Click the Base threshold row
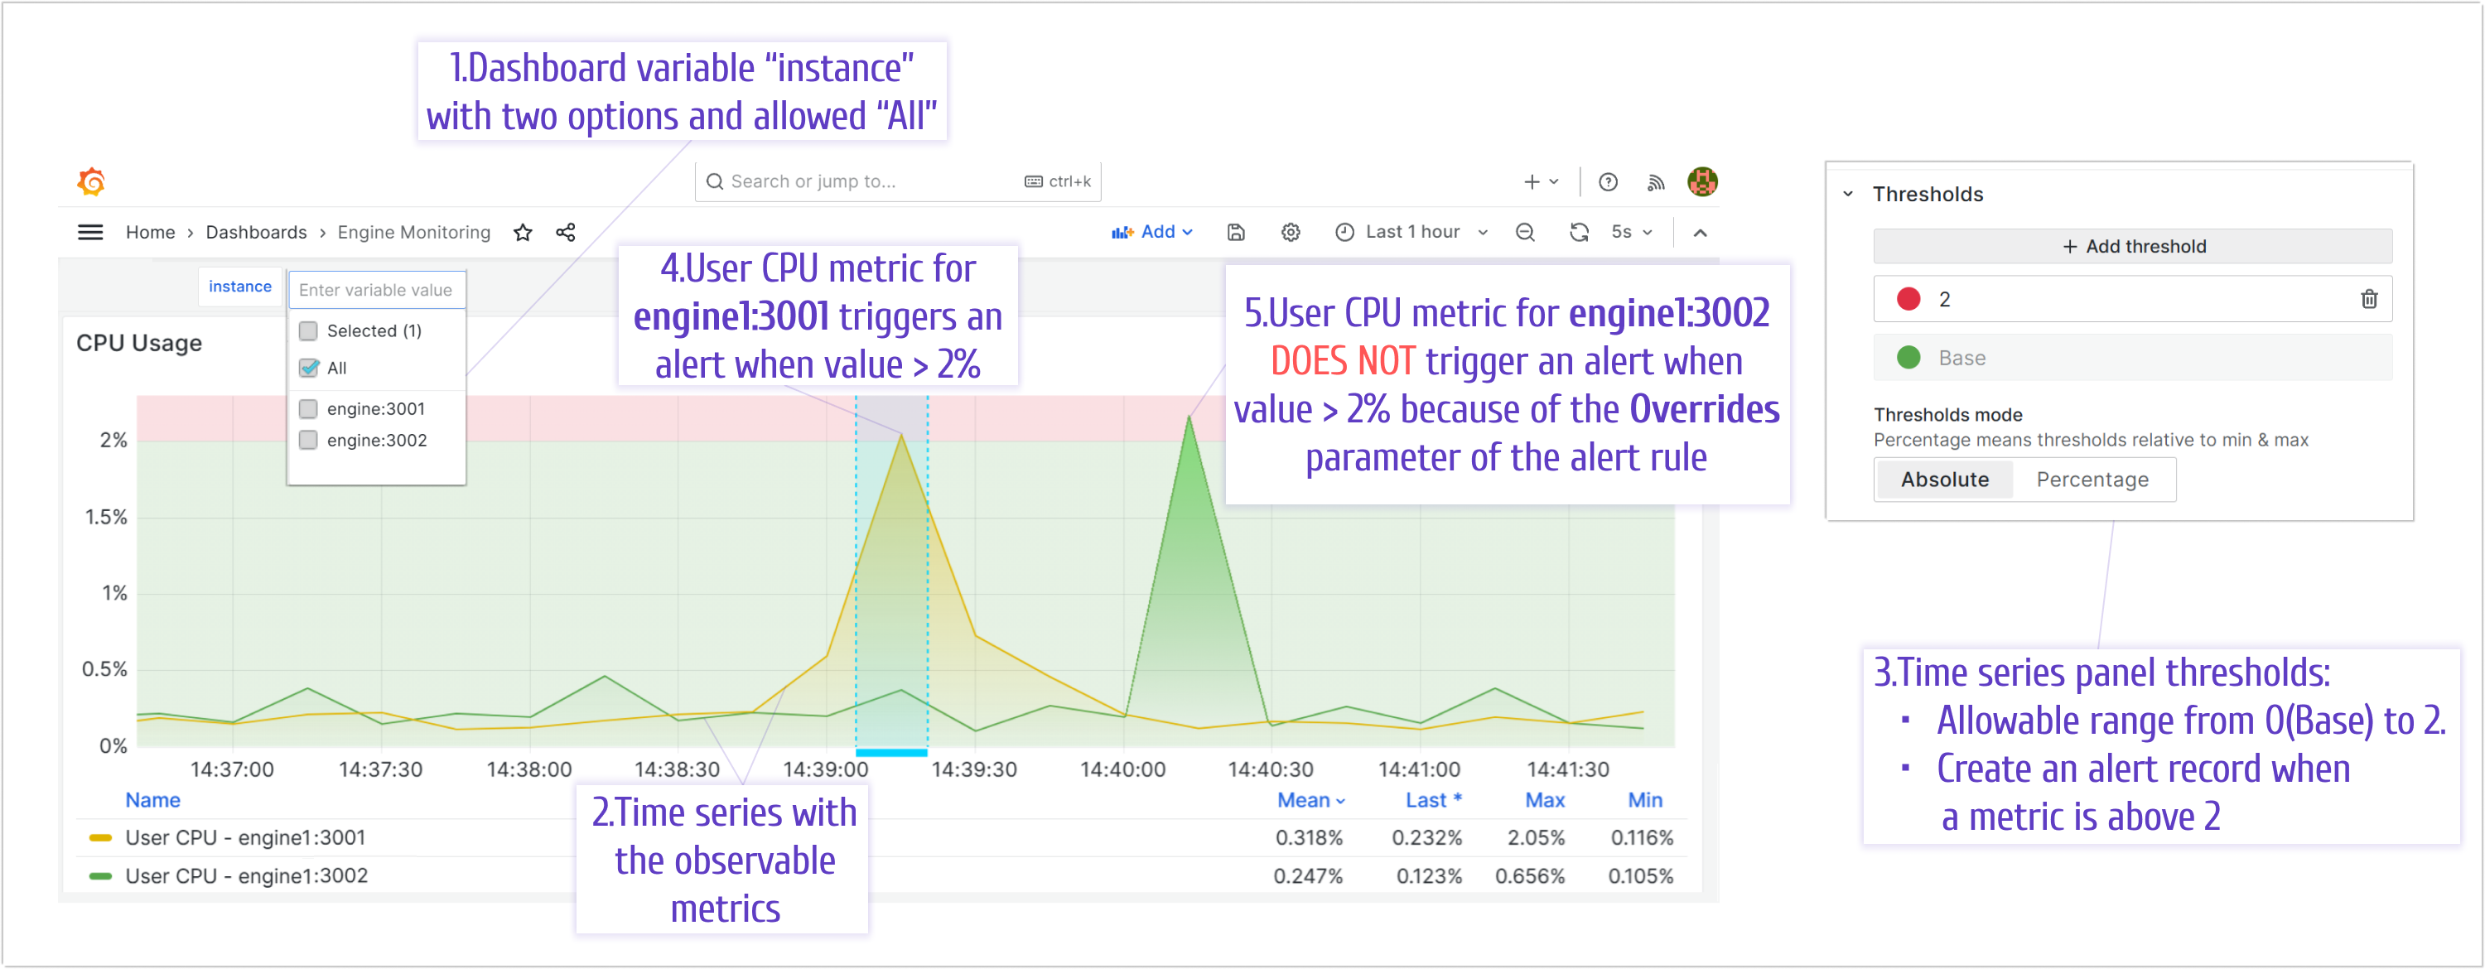This screenshot has width=2485, height=969. (x=2133, y=359)
